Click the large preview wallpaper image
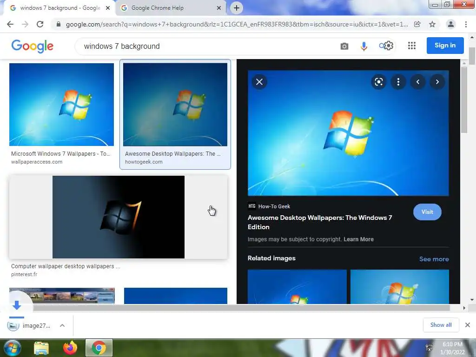The width and height of the screenshot is (476, 357). 348,133
